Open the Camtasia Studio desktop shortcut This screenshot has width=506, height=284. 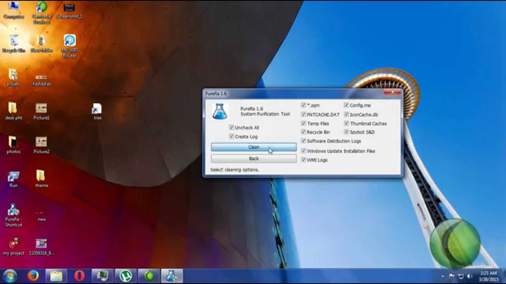[x=42, y=13]
